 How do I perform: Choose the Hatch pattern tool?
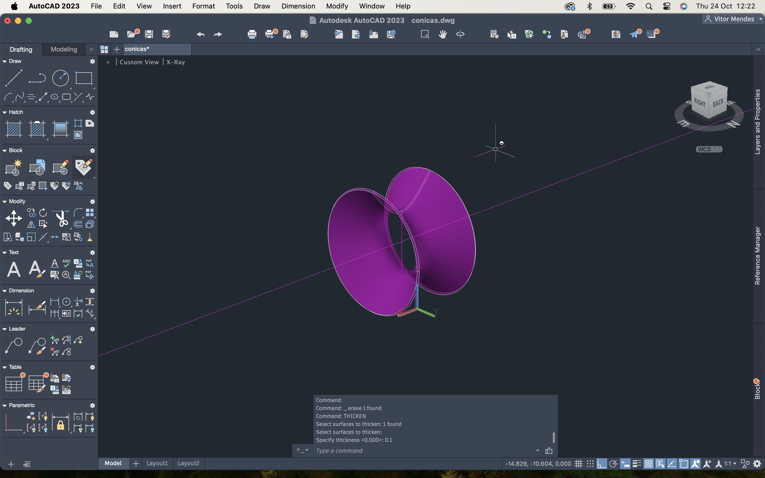[14, 129]
